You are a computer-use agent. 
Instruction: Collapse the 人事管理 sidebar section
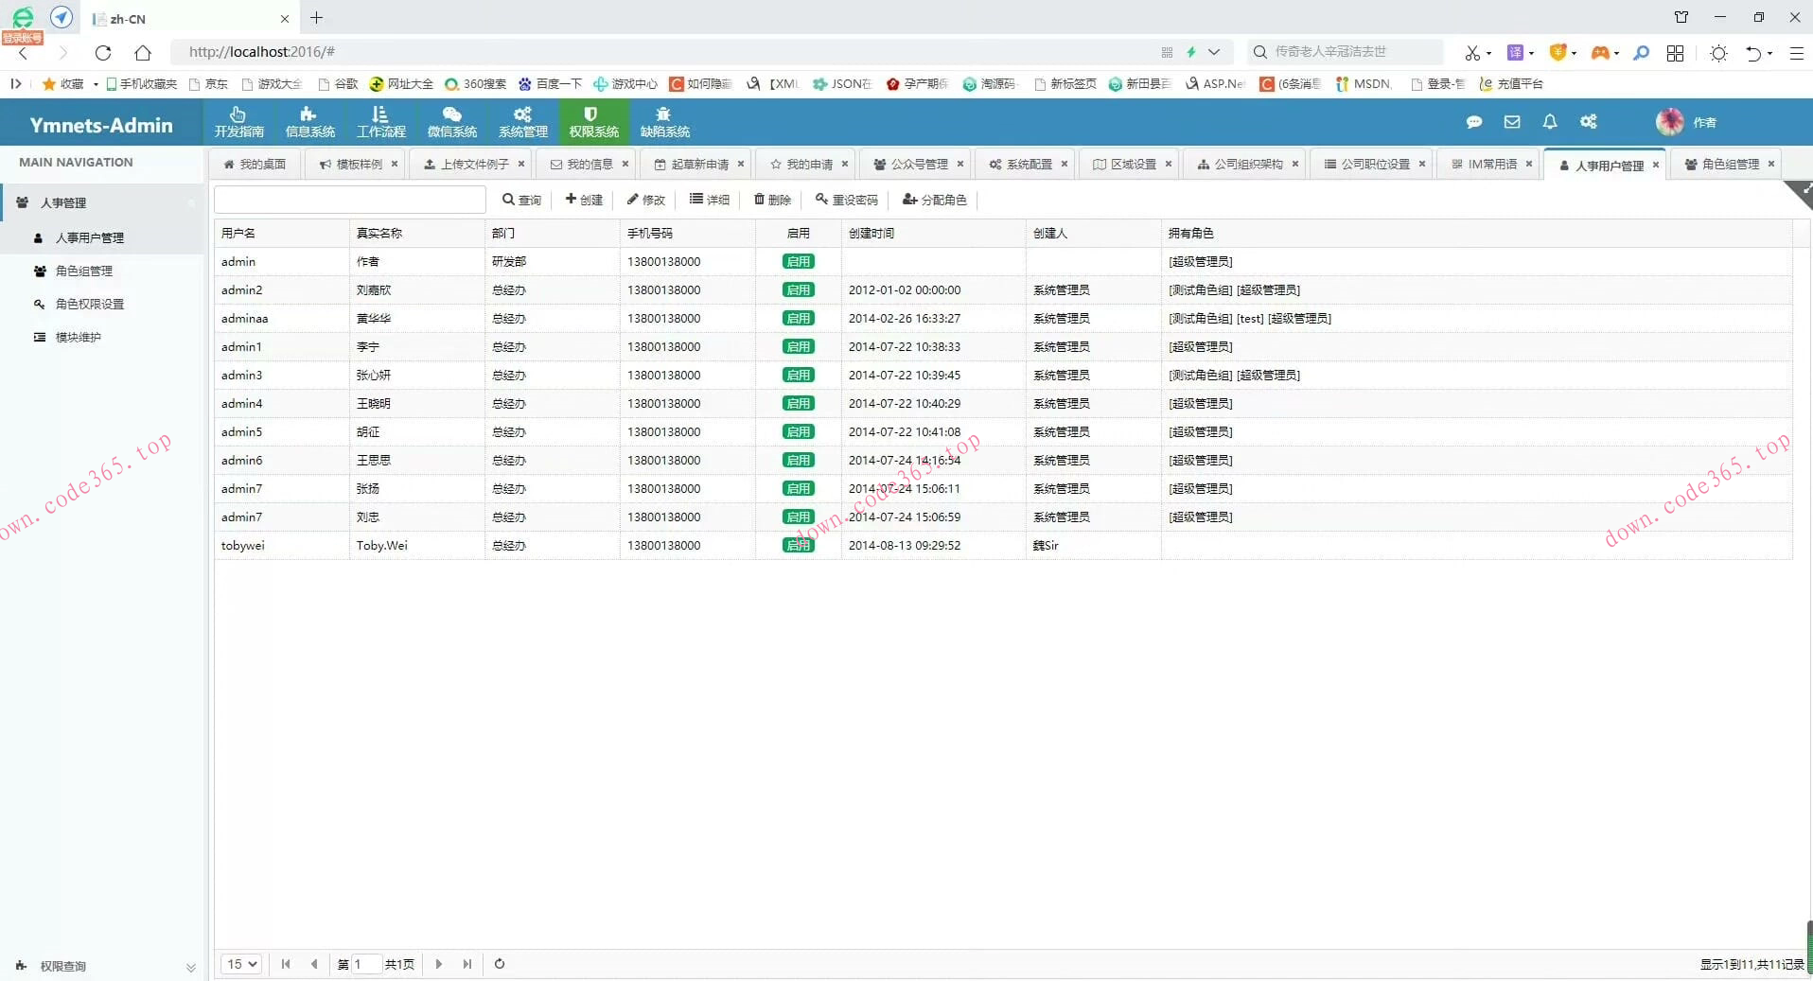191,202
